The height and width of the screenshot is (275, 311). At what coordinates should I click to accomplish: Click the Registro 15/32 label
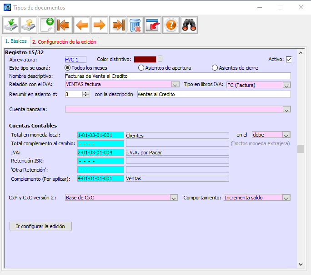[25, 52]
